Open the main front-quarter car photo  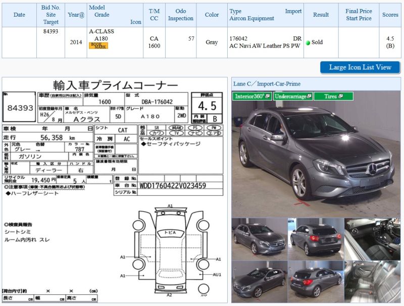pyautogui.click(x=316, y=154)
